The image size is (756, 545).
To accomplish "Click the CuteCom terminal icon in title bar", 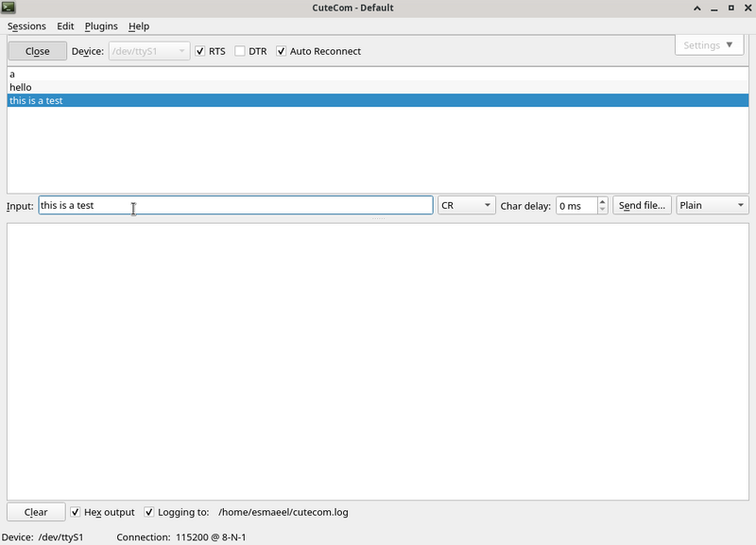I will [x=9, y=8].
